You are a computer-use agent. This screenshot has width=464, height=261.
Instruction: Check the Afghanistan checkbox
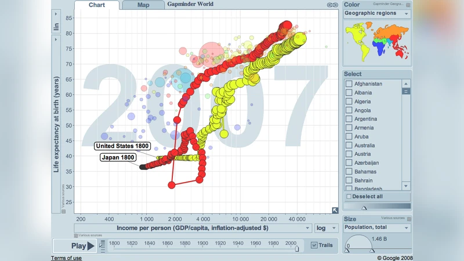(349, 84)
